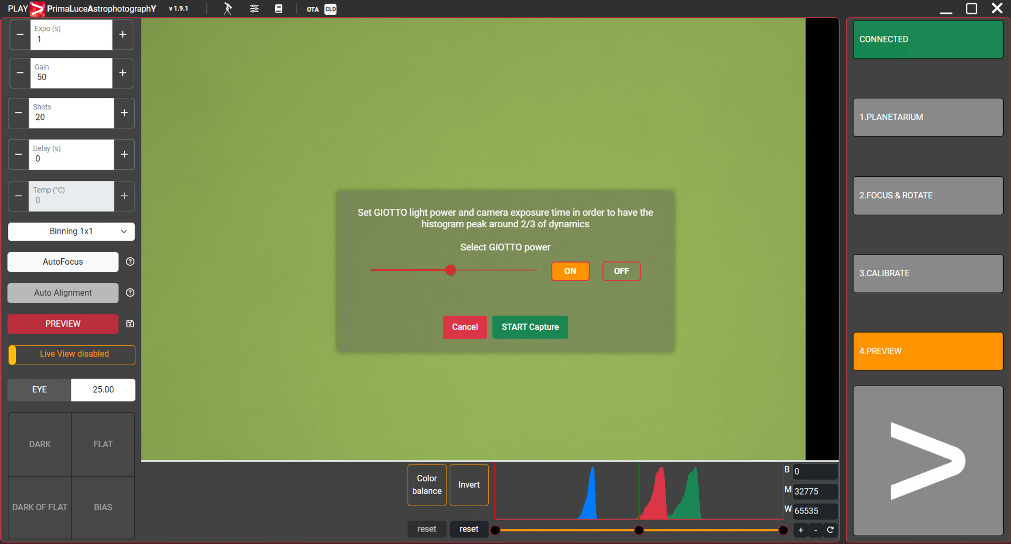Open settings sliders icon in top toolbar

pos(254,9)
